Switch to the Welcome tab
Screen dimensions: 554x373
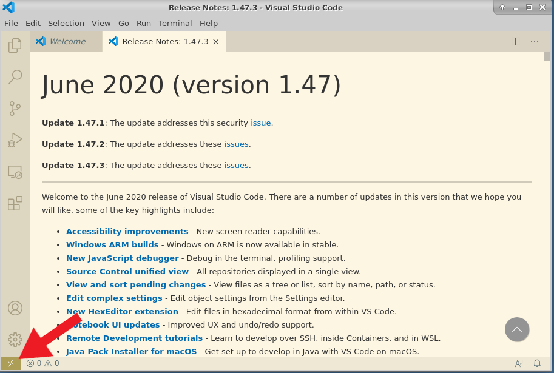point(66,42)
